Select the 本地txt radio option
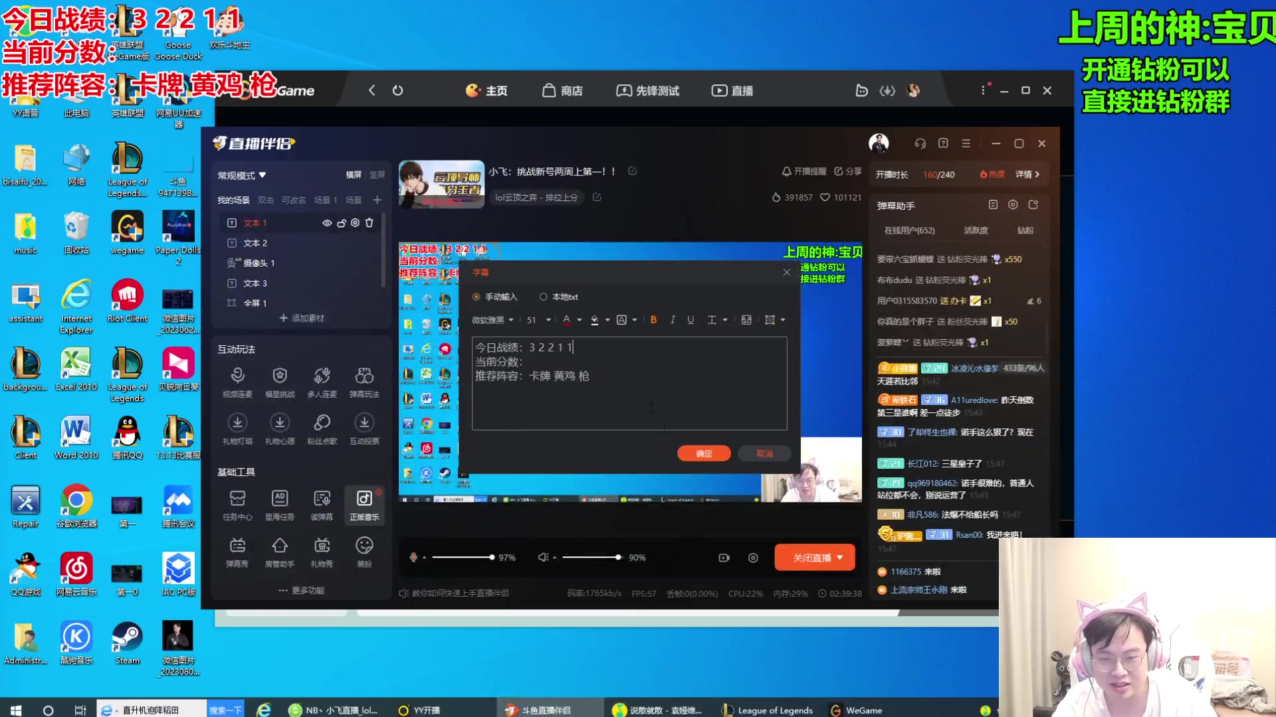 point(544,297)
